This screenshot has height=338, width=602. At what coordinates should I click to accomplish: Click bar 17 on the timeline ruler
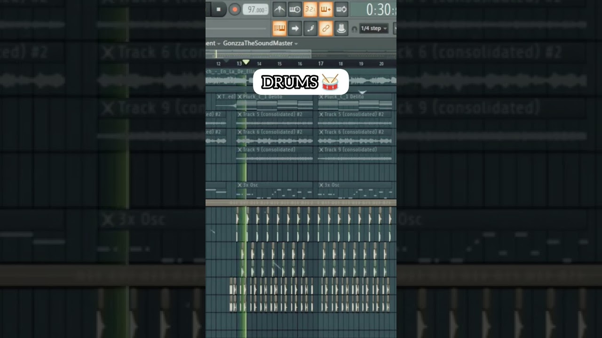[x=321, y=63]
